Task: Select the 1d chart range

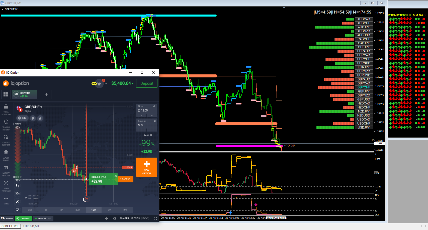Action: tap(46, 210)
